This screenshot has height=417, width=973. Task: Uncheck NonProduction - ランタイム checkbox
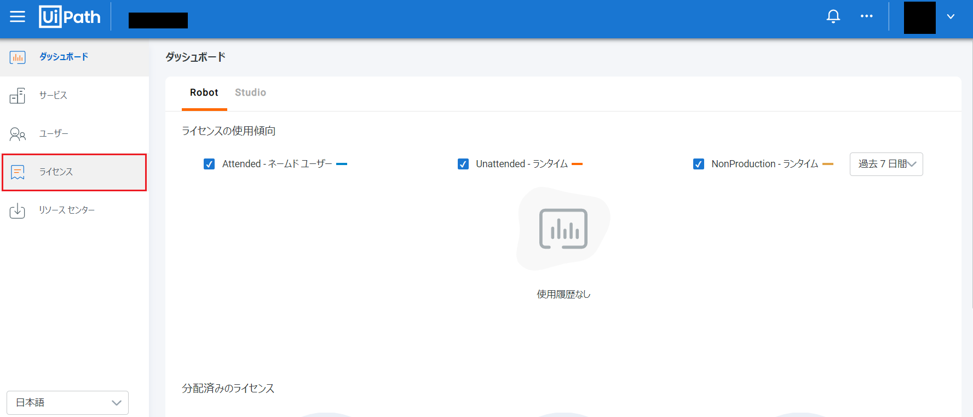pyautogui.click(x=699, y=164)
